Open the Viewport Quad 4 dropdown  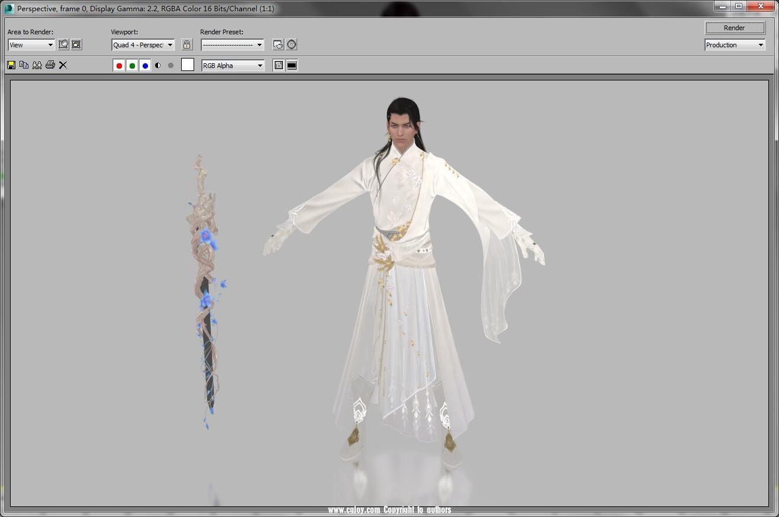click(143, 45)
